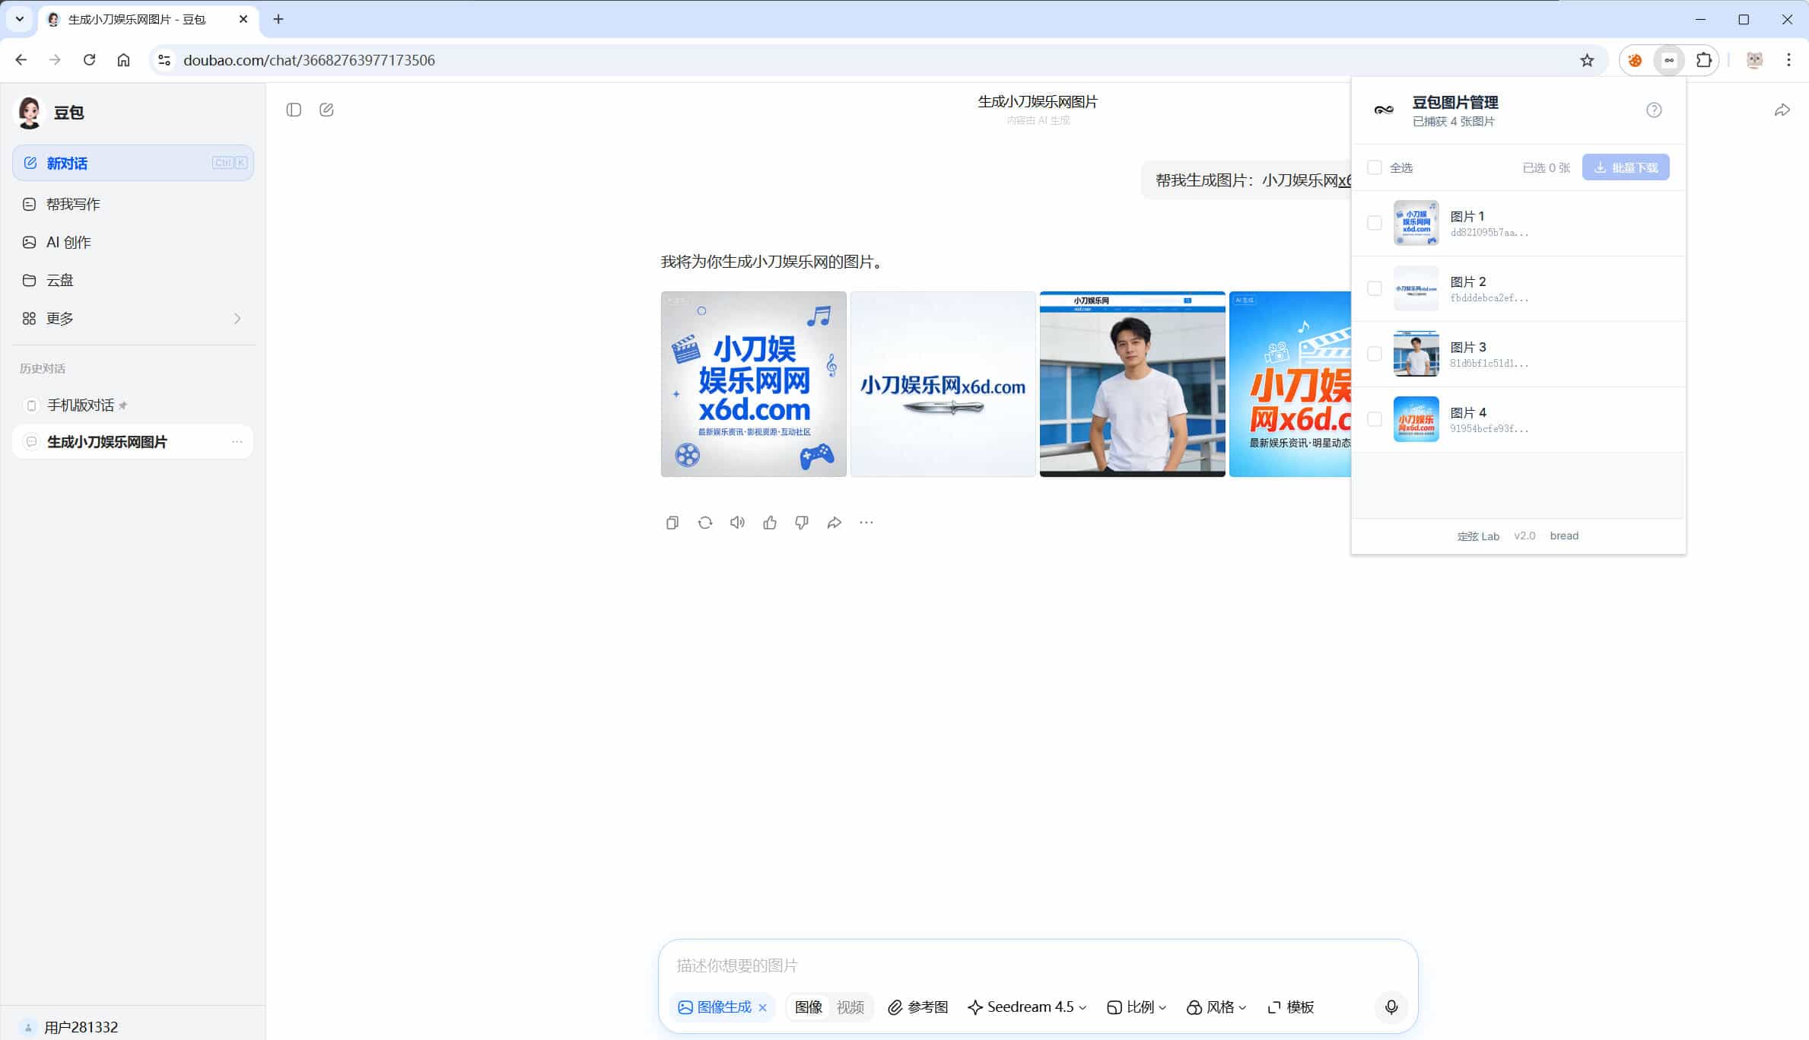Play the message aloud
Screen dimensions: 1809x1040
coord(737,522)
